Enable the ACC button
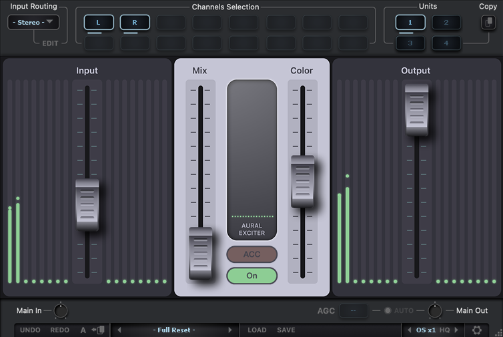Viewport: 503px width, 337px height. 251,254
